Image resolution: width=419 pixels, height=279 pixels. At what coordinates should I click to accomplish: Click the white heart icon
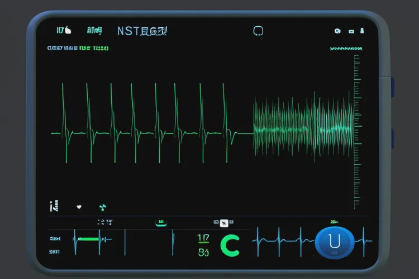(79, 207)
